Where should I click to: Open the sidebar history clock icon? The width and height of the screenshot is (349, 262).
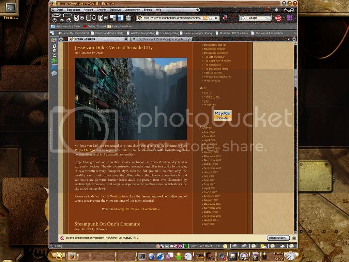click(54, 50)
